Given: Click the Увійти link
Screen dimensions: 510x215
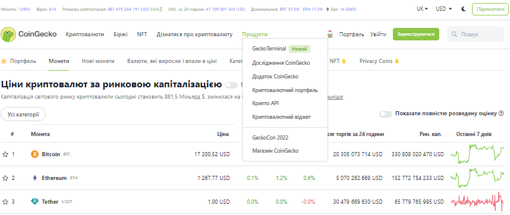Looking at the screenshot, I should (x=378, y=34).
